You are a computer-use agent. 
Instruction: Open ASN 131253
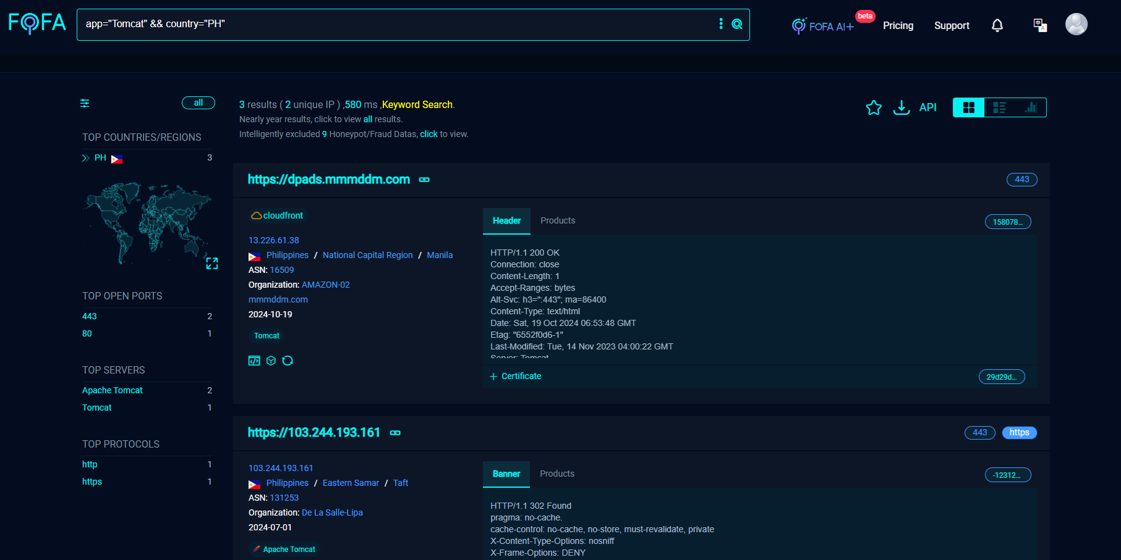(284, 498)
